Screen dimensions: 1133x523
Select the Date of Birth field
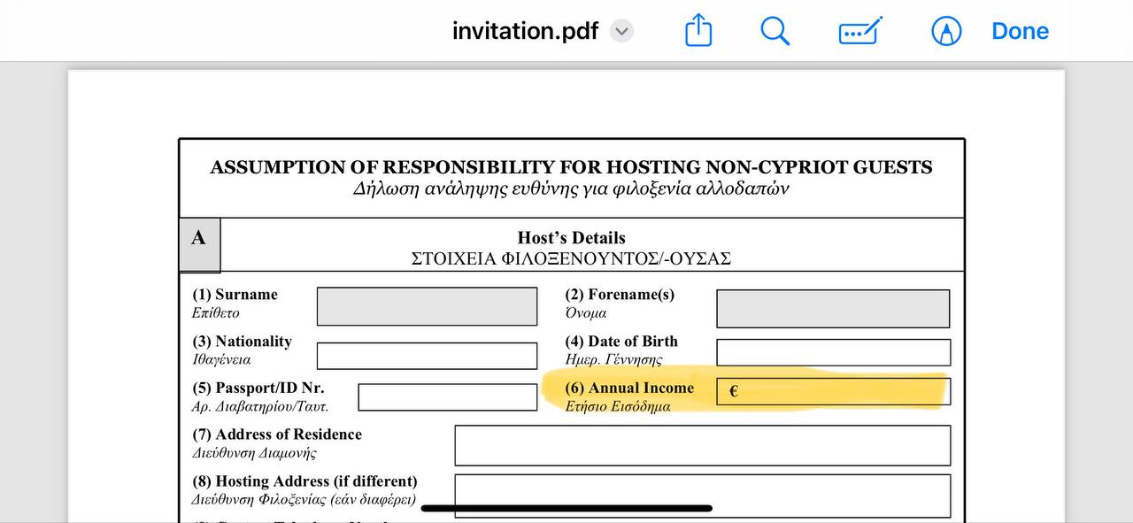tap(832, 352)
